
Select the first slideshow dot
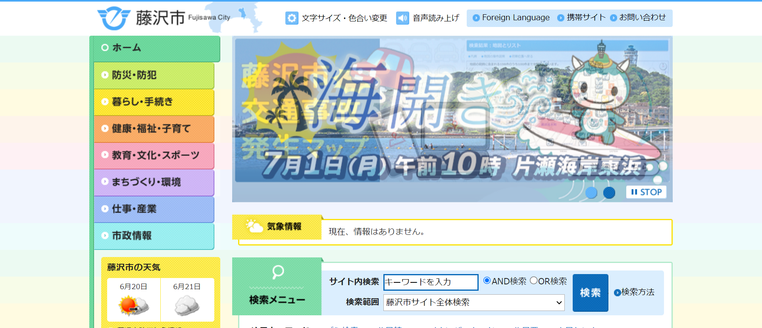tap(591, 193)
